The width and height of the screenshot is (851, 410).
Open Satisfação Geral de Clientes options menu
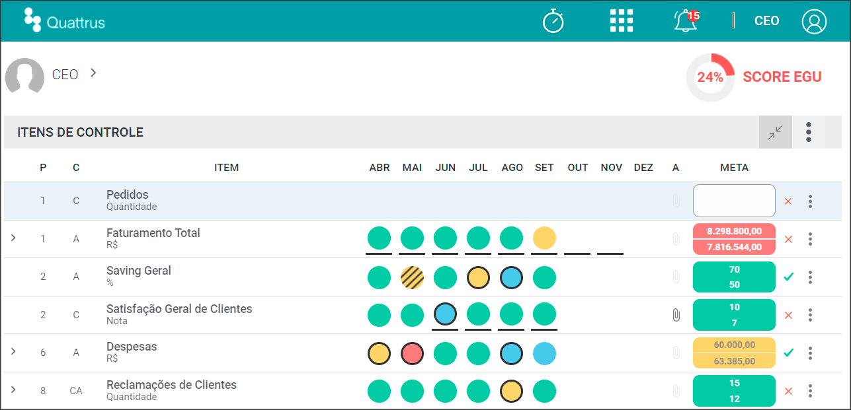[x=810, y=315]
